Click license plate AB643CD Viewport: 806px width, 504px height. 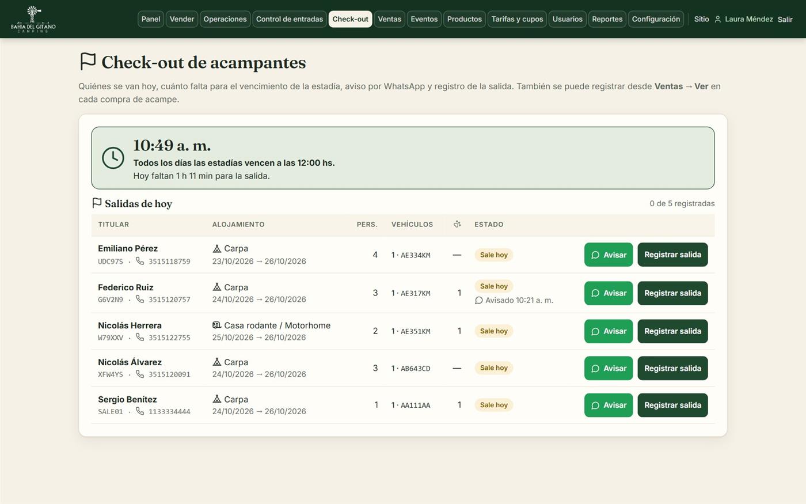pyautogui.click(x=416, y=369)
